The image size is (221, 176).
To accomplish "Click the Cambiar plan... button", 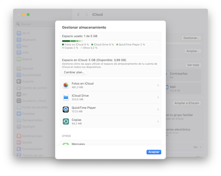I will [74, 72].
